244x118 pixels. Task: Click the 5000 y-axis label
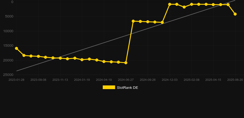[x=9, y=16]
